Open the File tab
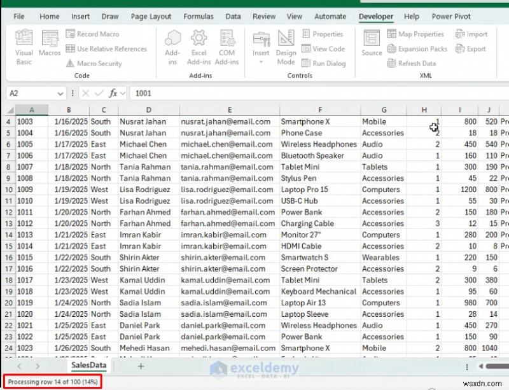The image size is (509, 390). click(x=19, y=17)
